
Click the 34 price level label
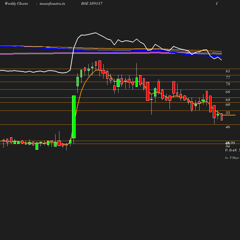point(228,146)
